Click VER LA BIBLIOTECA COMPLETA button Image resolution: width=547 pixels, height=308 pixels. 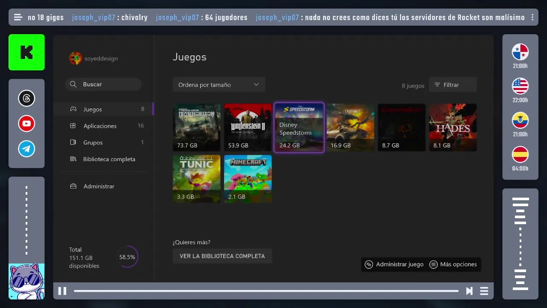pyautogui.click(x=222, y=256)
